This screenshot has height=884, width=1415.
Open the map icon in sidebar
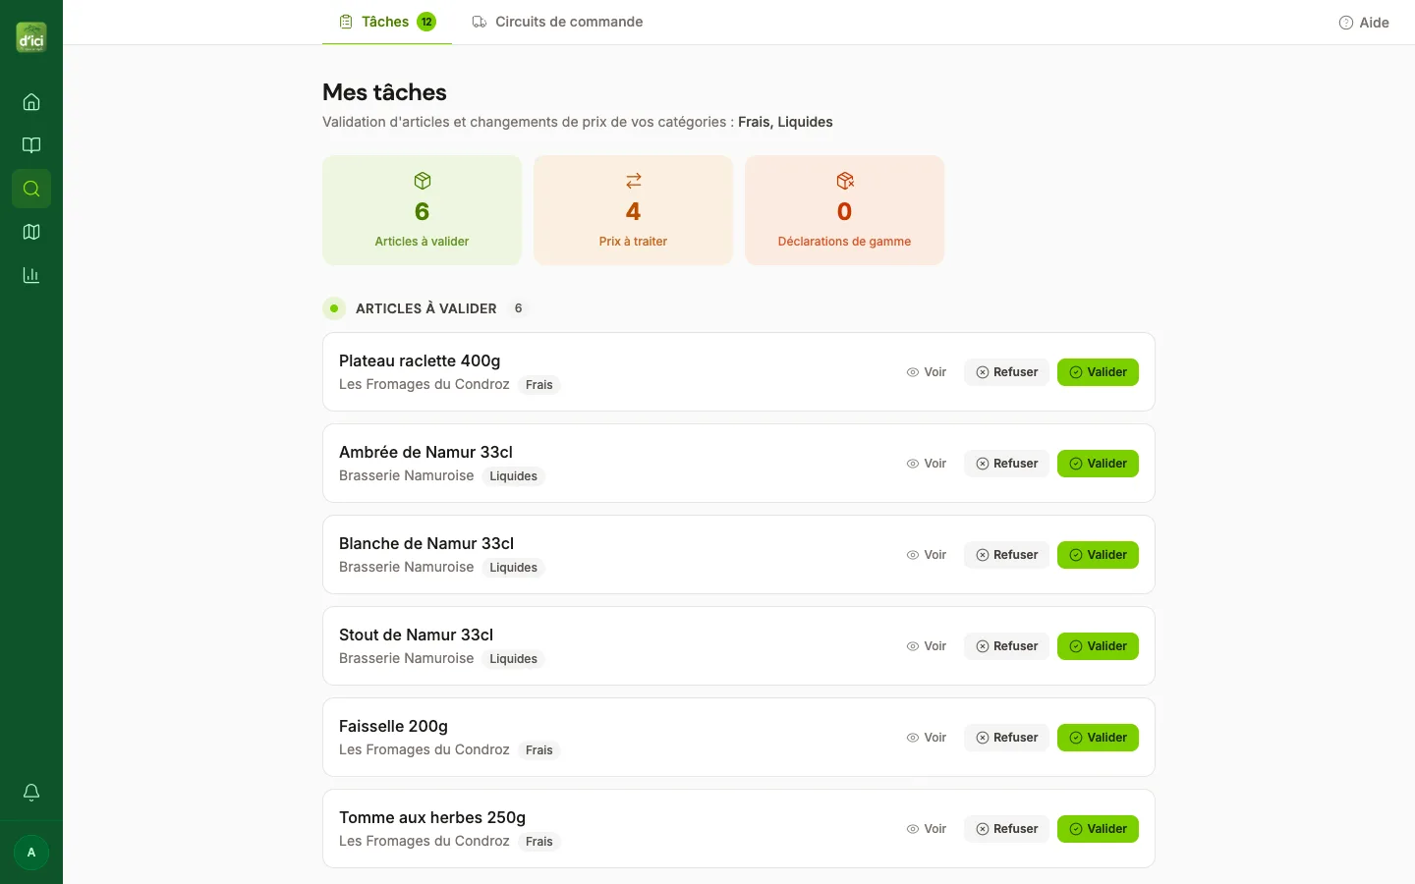click(31, 232)
